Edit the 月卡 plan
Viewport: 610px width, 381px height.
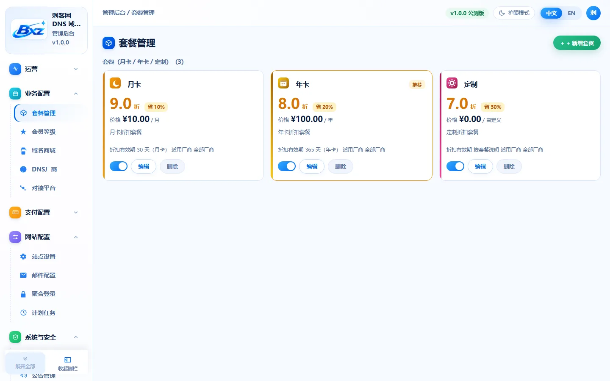144,166
